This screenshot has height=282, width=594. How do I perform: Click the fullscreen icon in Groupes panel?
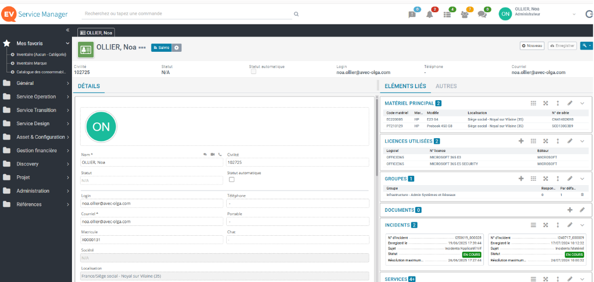pyautogui.click(x=545, y=179)
